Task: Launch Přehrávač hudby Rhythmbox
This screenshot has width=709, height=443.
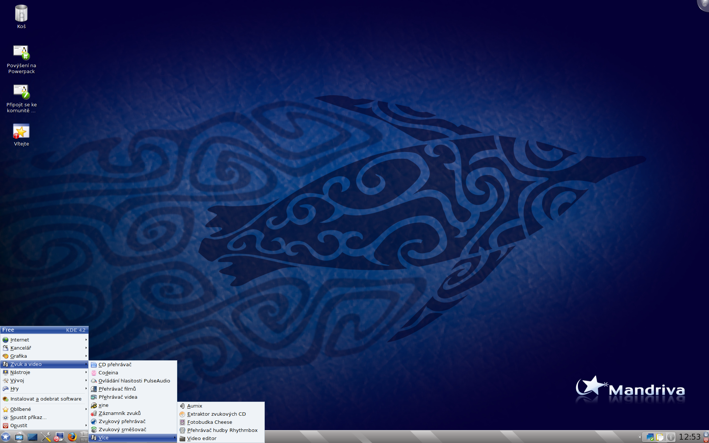Action: [221, 430]
